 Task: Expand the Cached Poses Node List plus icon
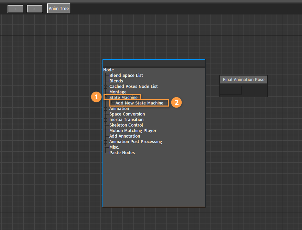[x=106, y=87]
